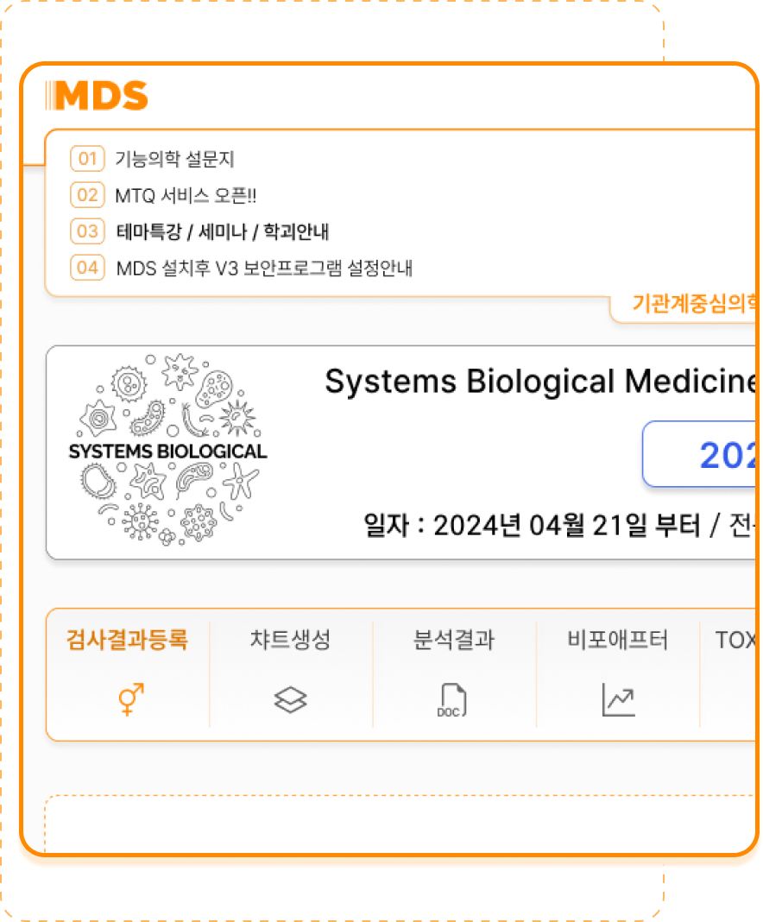Click the stacked layers icon
Screen dimensions: 763x922
(291, 699)
